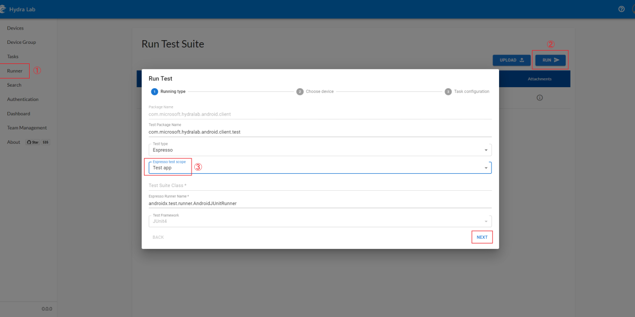Click the Espresso Runner Name field

[320, 203]
